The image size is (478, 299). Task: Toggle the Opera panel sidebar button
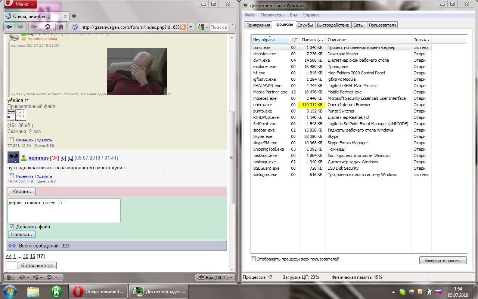point(10,277)
